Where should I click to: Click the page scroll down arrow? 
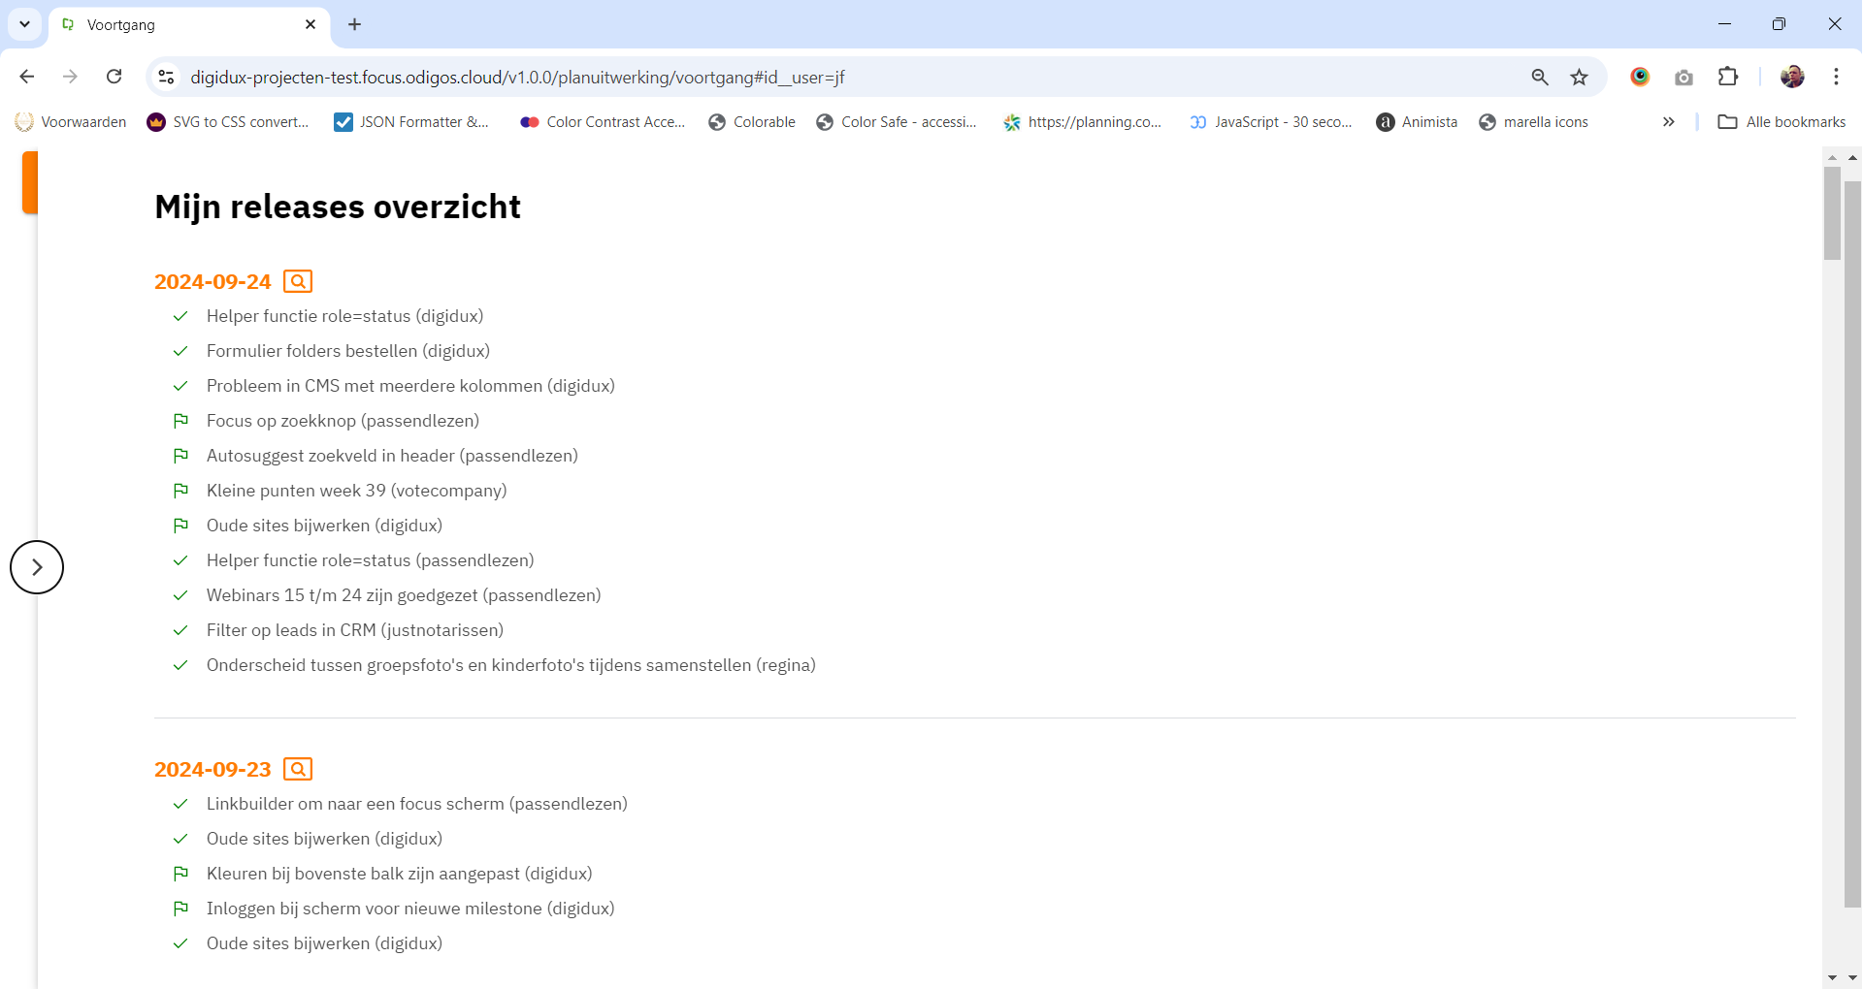[x=1852, y=977]
